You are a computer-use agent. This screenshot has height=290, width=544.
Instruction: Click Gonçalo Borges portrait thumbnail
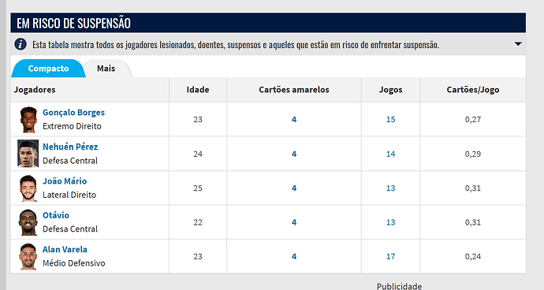coord(28,119)
